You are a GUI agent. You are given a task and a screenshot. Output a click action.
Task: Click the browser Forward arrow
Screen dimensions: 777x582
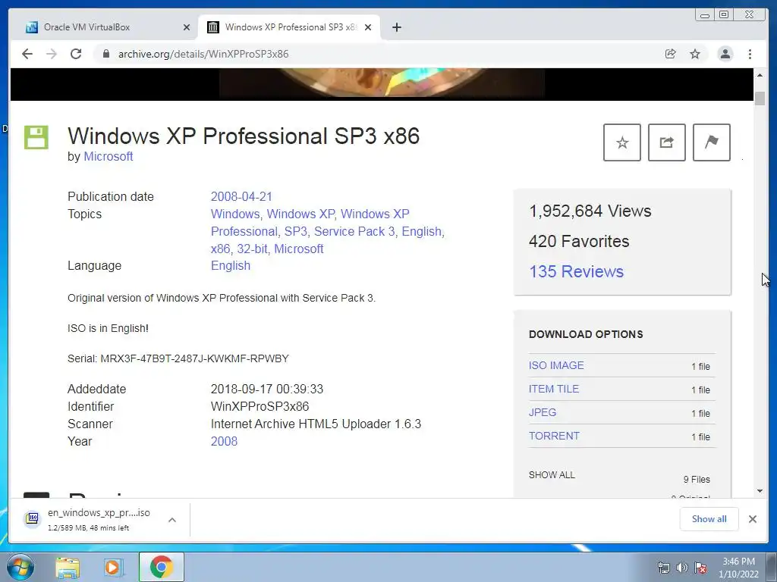(52, 54)
